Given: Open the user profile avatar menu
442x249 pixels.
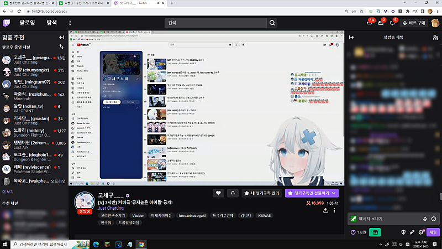Looking at the screenshot, I should (435, 23).
